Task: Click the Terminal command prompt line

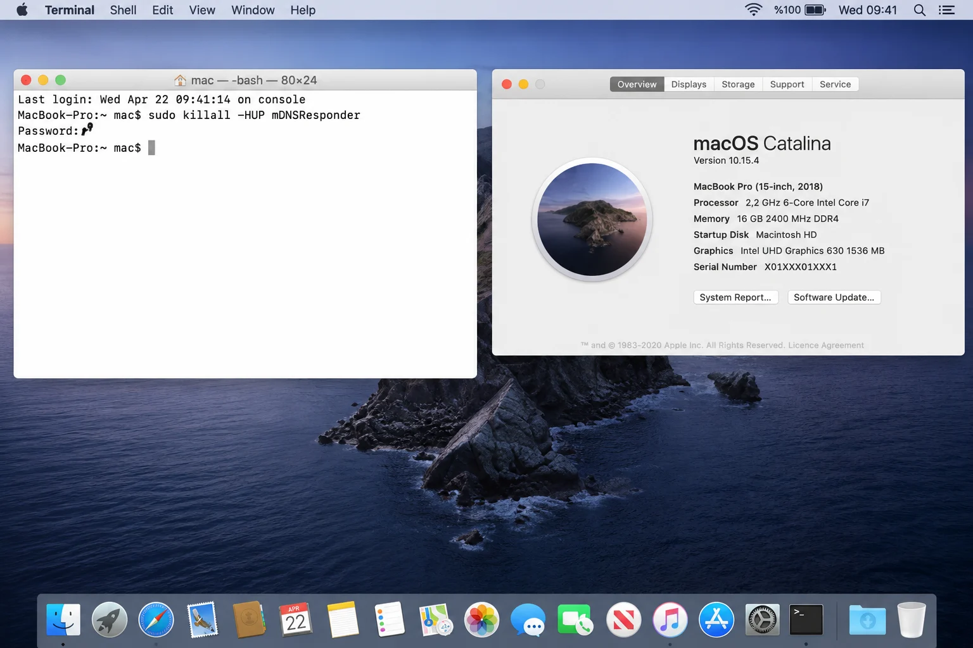Action: pyautogui.click(x=86, y=148)
